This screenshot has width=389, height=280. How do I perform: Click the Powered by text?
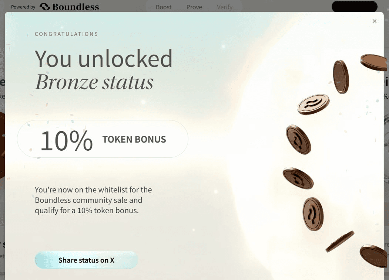23,7
